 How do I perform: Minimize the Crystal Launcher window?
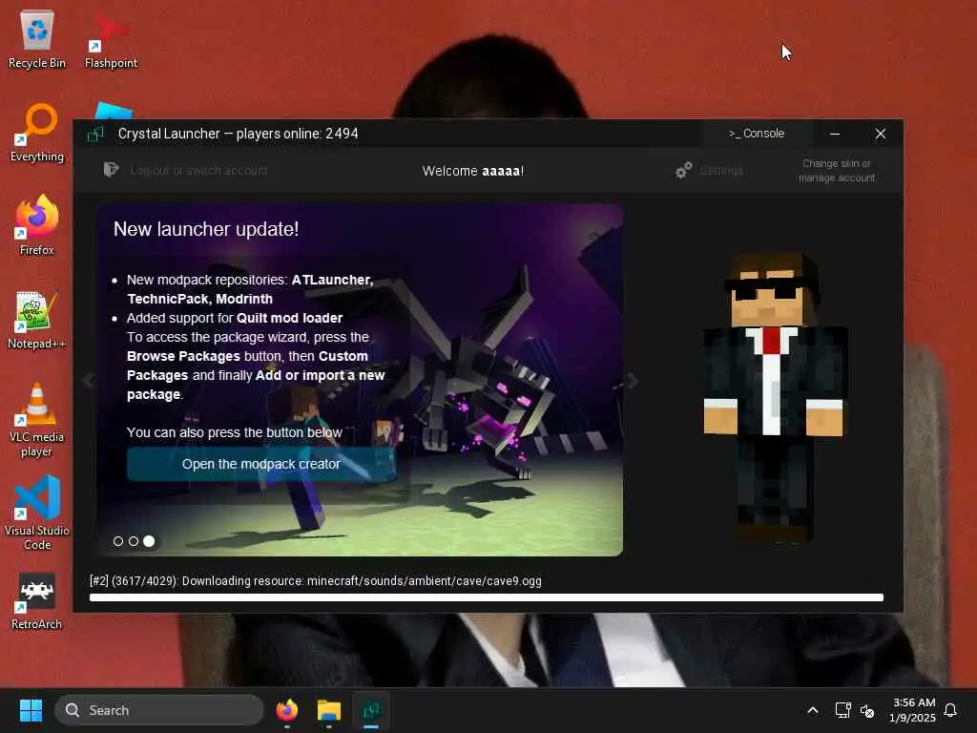(835, 134)
